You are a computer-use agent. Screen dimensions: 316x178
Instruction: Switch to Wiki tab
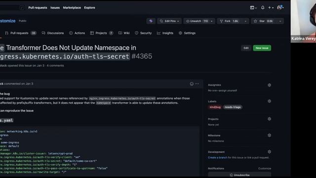pos(124,33)
